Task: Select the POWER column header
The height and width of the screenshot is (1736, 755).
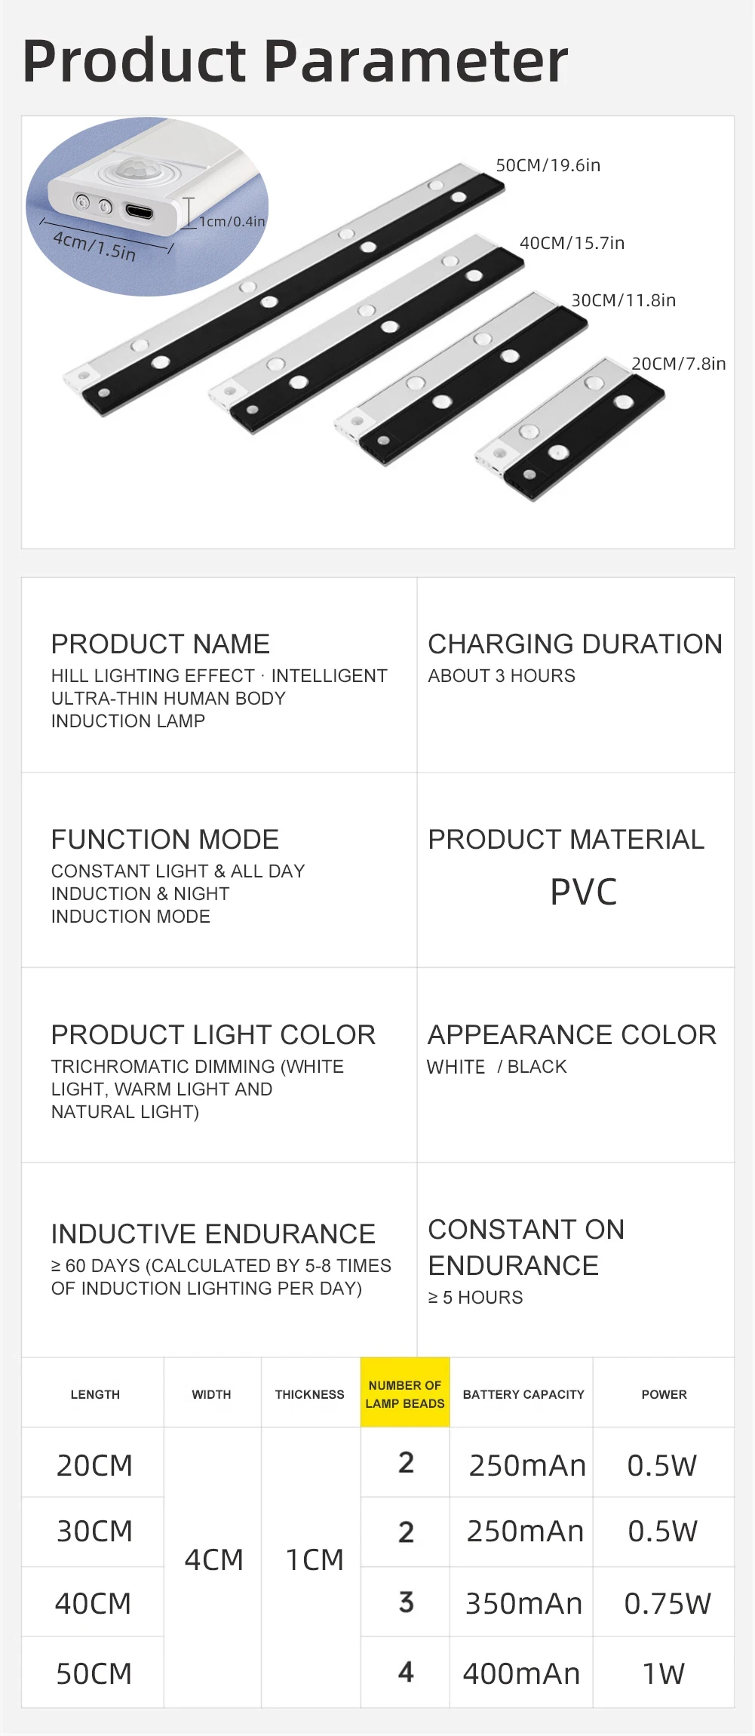Action: point(664,1394)
